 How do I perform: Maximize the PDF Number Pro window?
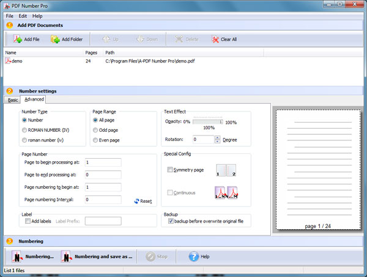point(339,4)
